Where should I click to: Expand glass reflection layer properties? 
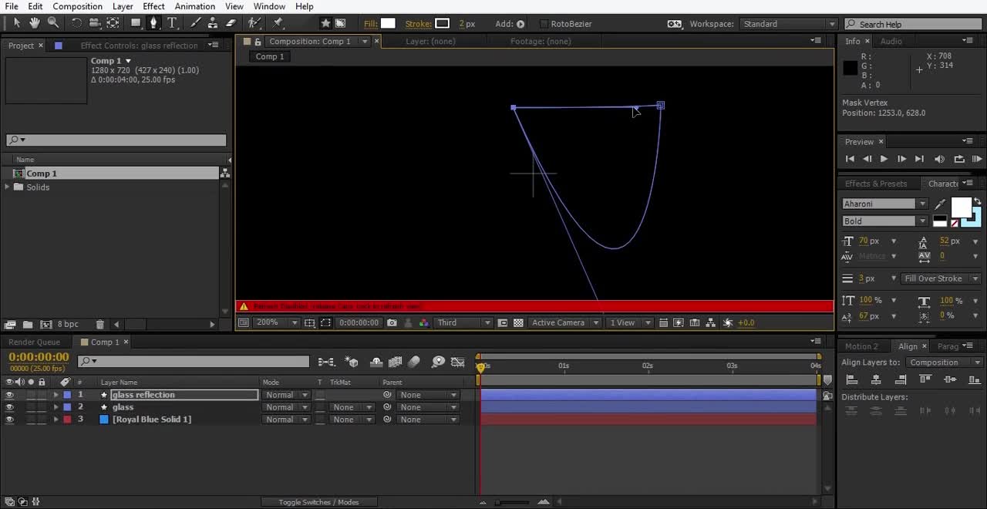pyautogui.click(x=56, y=395)
